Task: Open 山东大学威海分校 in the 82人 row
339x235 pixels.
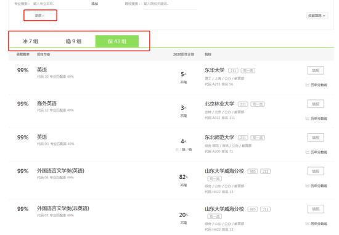Action: [x=224, y=171]
